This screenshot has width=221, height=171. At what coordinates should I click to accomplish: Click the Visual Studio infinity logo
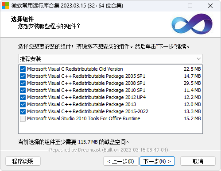tap(192, 24)
